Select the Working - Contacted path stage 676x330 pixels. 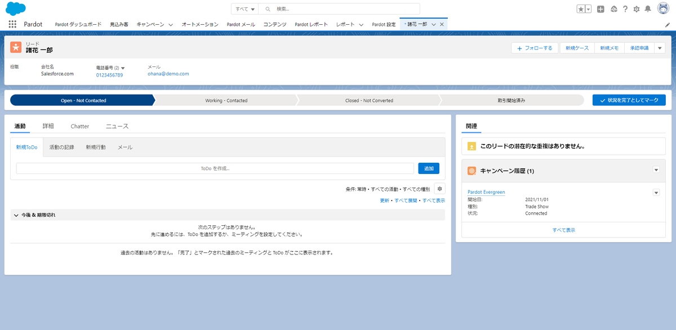click(226, 100)
